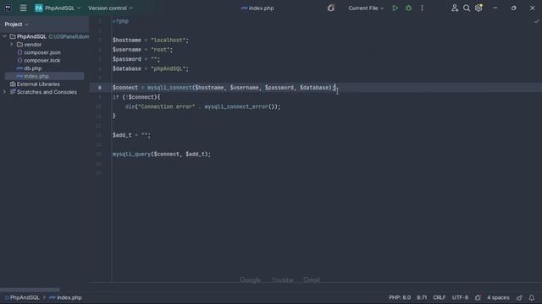542x304 pixels.
Task: Open Search Everywhere magnifier icon
Action: pyautogui.click(x=467, y=8)
